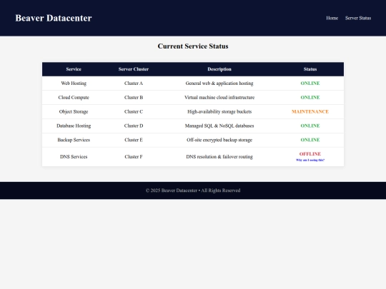Image resolution: width=386 pixels, height=289 pixels.
Task: Click the Cluster F cell
Action: coord(134,157)
